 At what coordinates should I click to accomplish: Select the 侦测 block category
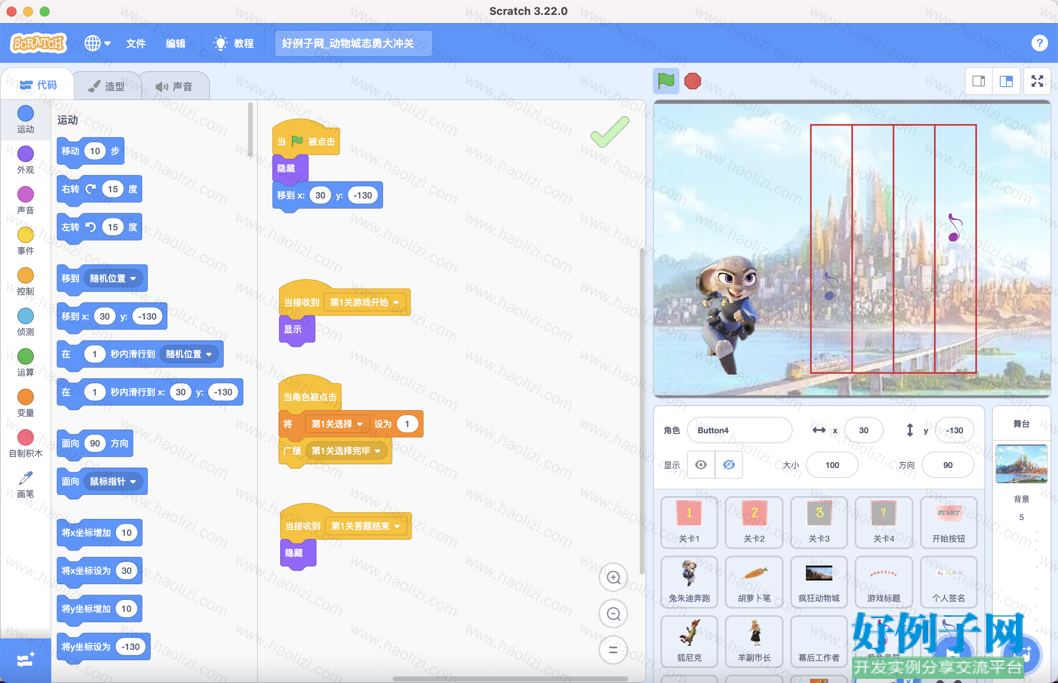(25, 322)
